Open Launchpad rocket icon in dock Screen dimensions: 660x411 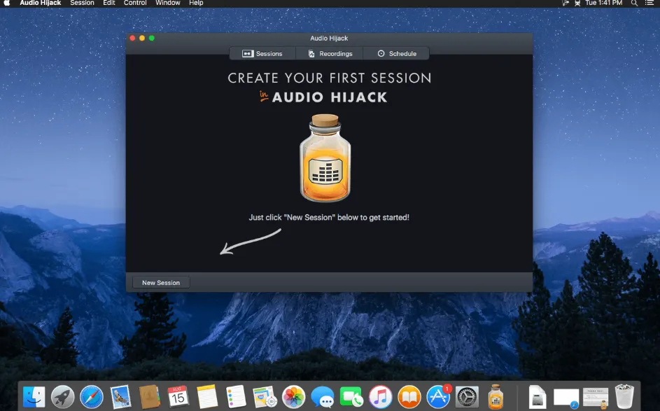[63, 397]
